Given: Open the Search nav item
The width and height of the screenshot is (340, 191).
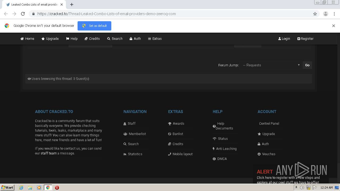Looking at the screenshot, I should pos(115,38).
